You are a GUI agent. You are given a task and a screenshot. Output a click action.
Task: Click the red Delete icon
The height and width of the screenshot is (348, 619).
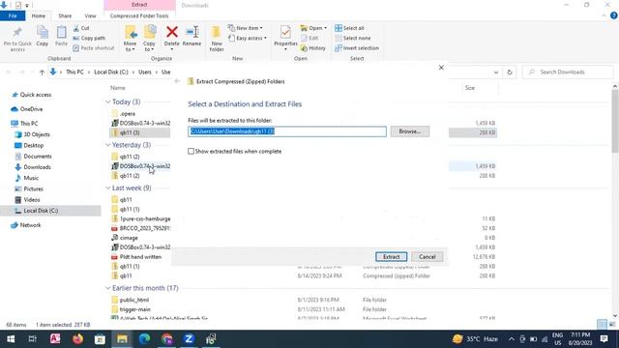pyautogui.click(x=172, y=32)
